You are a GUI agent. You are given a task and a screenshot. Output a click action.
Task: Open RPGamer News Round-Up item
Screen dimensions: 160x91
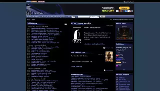tap(39, 75)
